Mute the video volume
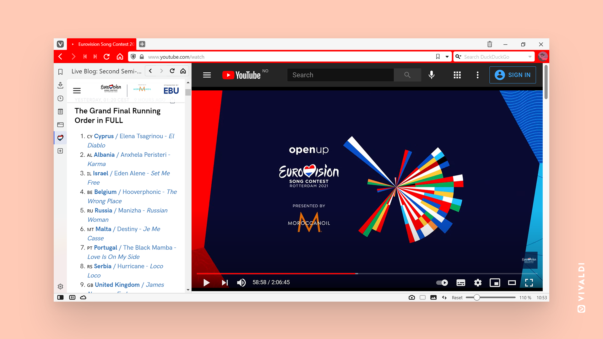 coord(241,282)
